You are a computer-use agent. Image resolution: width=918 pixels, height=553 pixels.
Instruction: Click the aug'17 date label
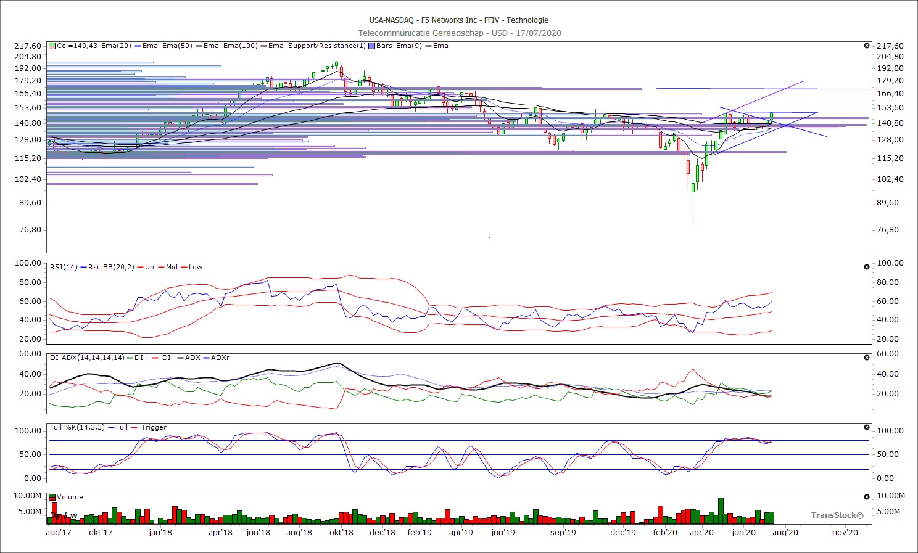tap(59, 533)
